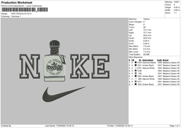Click the barcode under the worksheet title

(x=25, y=10)
